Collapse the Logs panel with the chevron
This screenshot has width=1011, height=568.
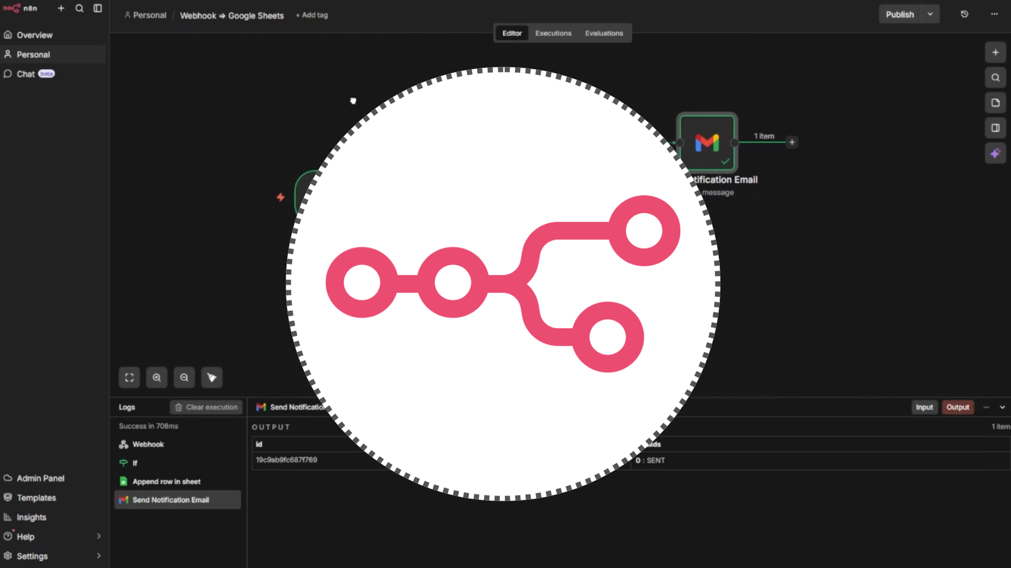tap(1002, 407)
